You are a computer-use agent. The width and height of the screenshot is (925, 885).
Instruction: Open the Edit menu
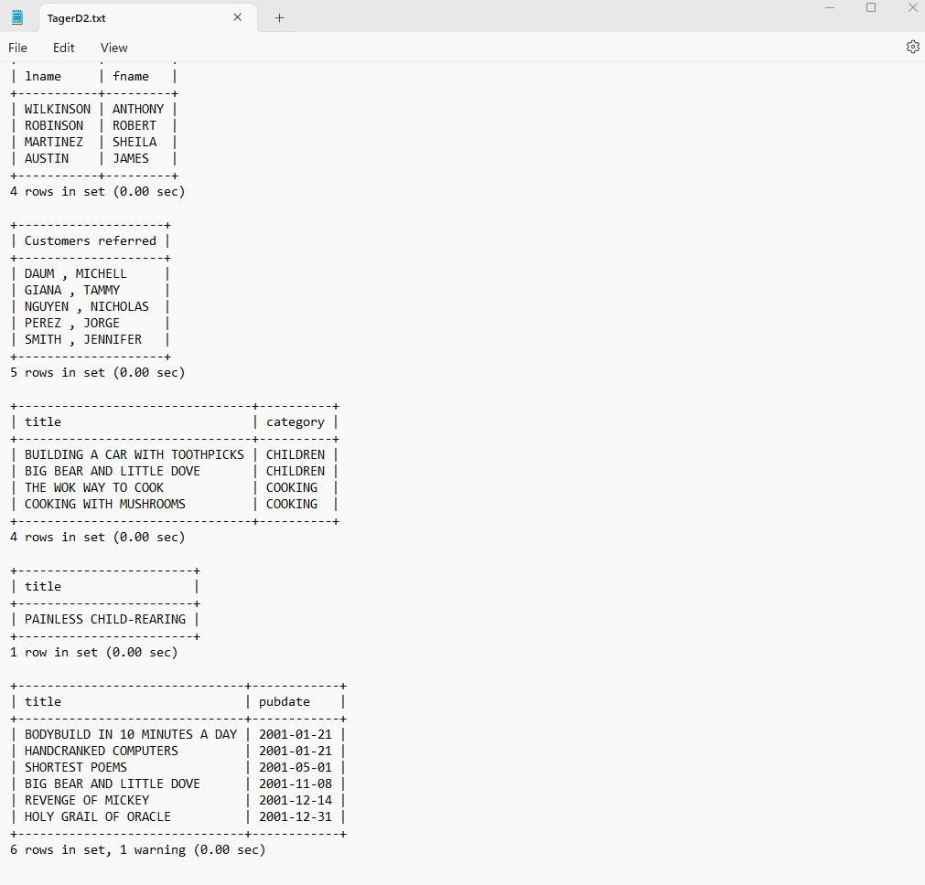click(64, 48)
